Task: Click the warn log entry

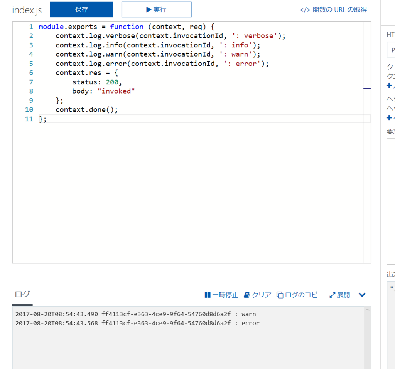Action: (x=135, y=314)
